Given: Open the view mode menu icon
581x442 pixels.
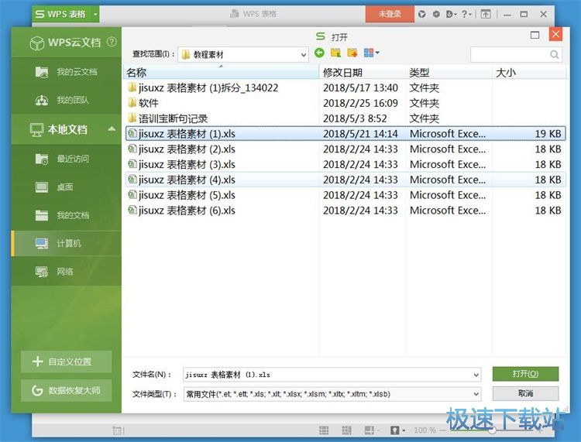Looking at the screenshot, I should tap(371, 53).
